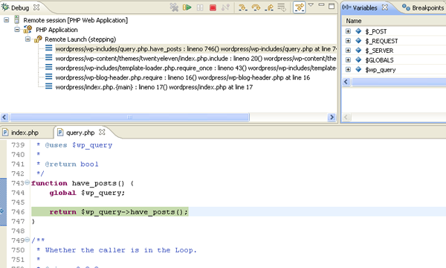
Task: Close the Debug view tab
Action: [x=36, y=7]
